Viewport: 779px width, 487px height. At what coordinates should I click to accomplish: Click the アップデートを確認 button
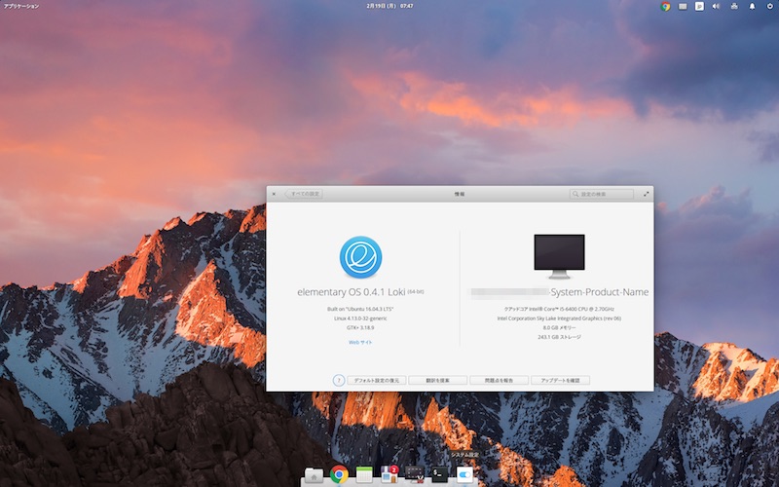pos(561,380)
